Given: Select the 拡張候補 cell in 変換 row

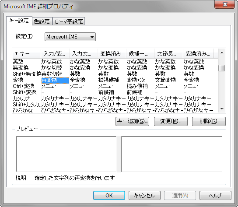Looking at the screenshot, I should [108, 80].
